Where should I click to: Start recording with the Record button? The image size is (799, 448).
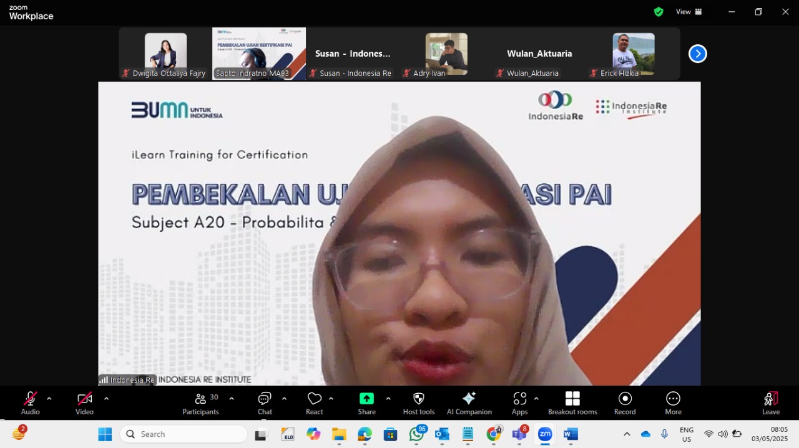(x=625, y=403)
